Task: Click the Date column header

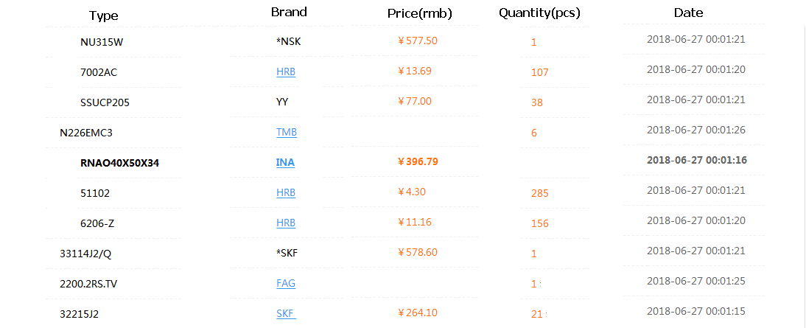Action: click(688, 13)
